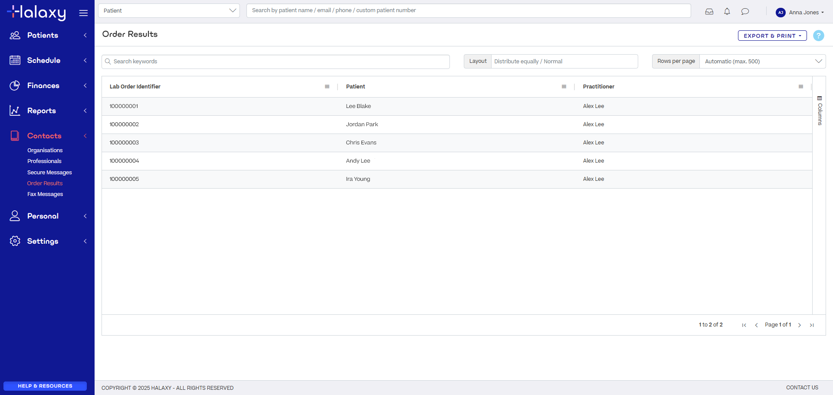The width and height of the screenshot is (833, 395).
Task: Select Order Results submenu item
Action: pyautogui.click(x=45, y=183)
